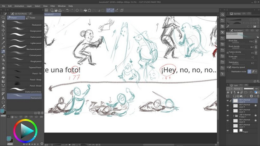260x146 pixels.
Task: Open the Animation menu
Action: pyautogui.click(x=19, y=6)
